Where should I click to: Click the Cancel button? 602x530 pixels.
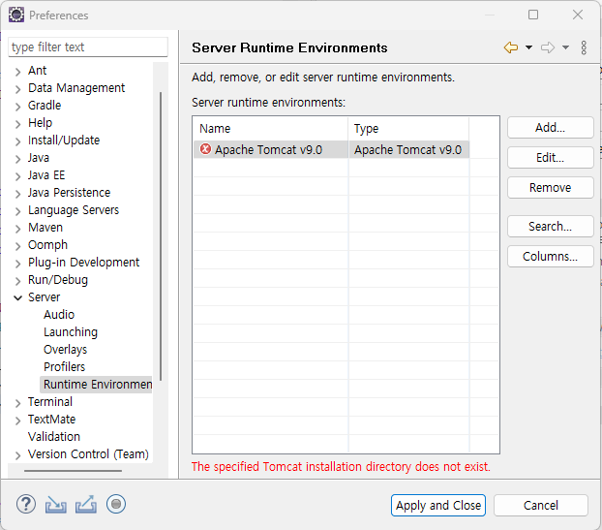point(541,505)
